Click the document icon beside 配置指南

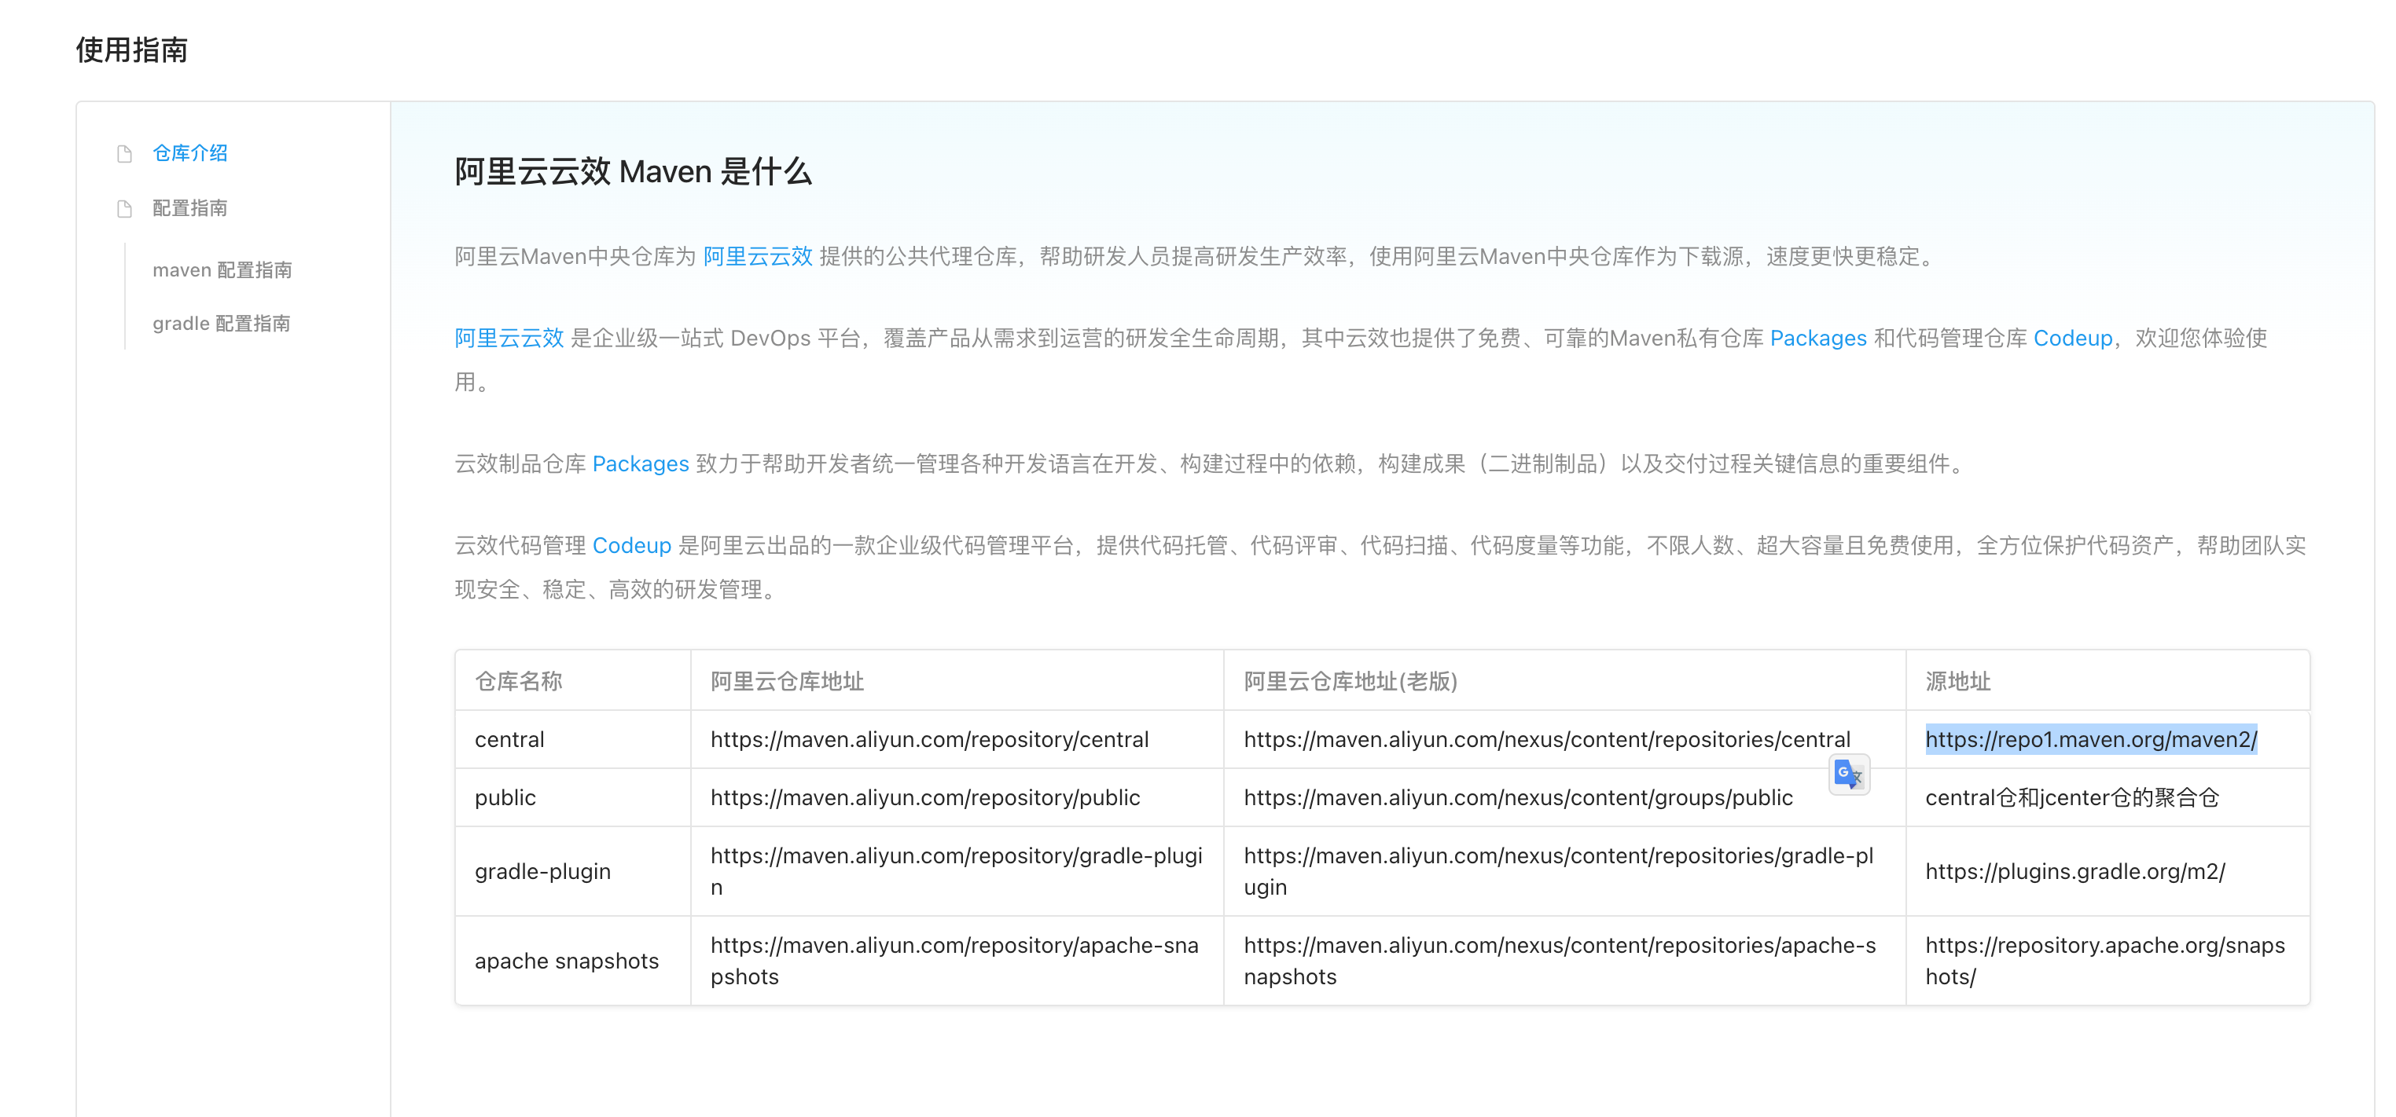[x=125, y=208]
